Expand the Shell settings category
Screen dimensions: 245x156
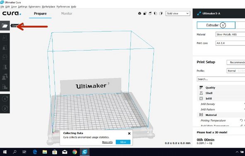(221, 93)
